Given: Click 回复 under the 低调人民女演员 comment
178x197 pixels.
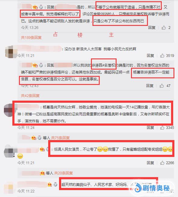Looking at the screenshot, I should [x=150, y=163].
